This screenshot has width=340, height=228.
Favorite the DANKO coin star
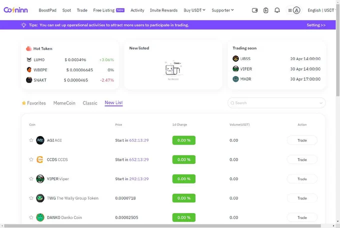pos(31,217)
